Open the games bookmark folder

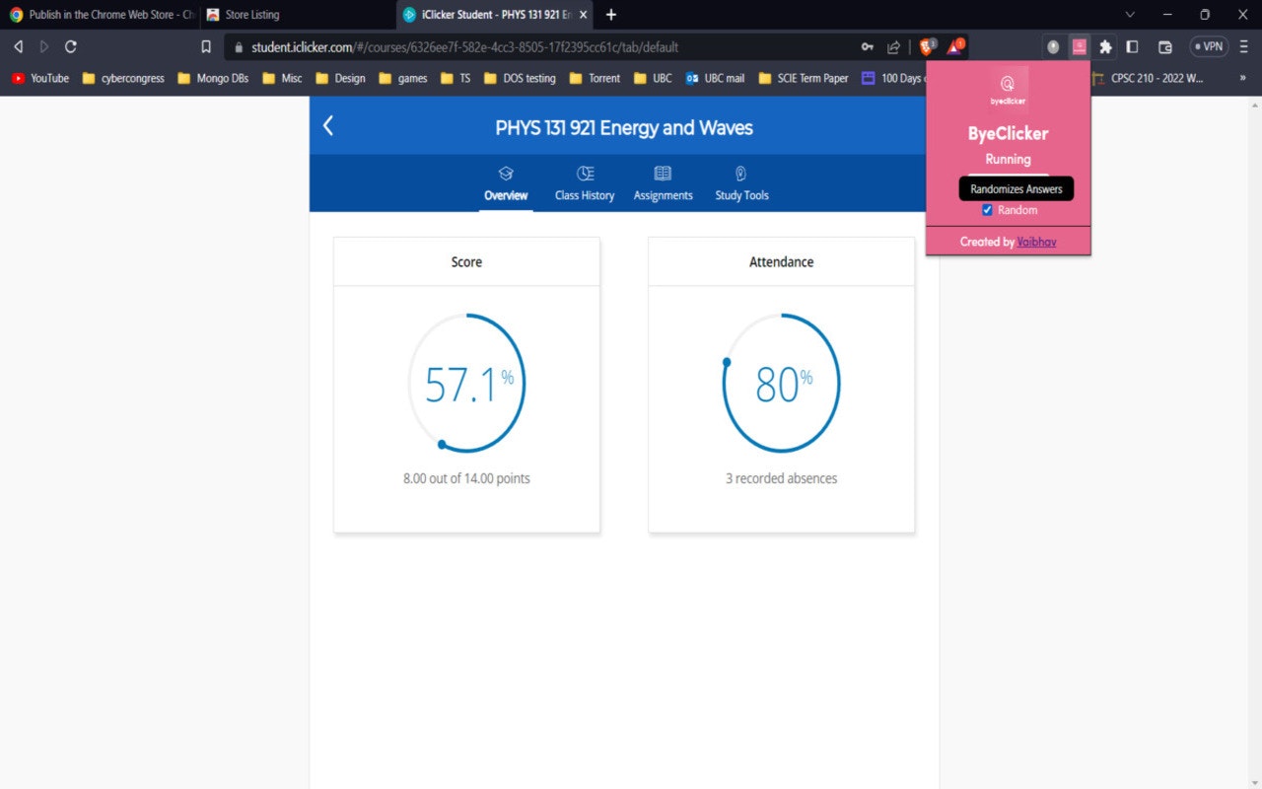point(403,78)
